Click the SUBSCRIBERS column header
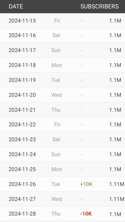 [99, 6]
